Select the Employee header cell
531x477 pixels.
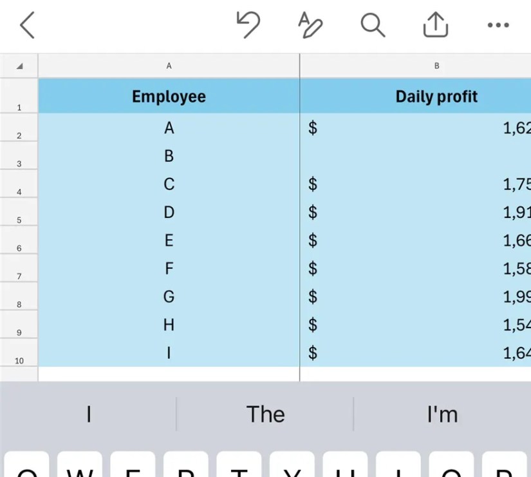pos(169,96)
